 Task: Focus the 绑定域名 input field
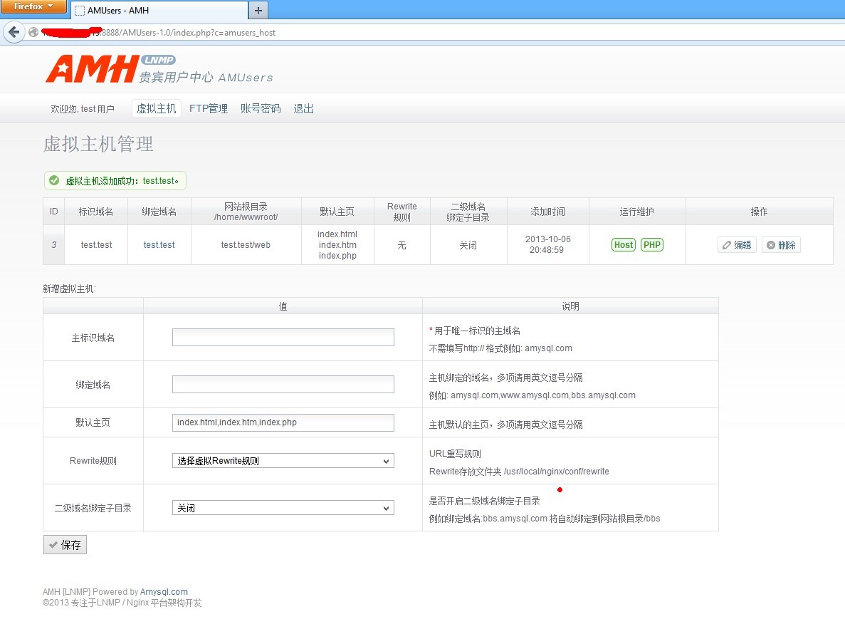(283, 385)
